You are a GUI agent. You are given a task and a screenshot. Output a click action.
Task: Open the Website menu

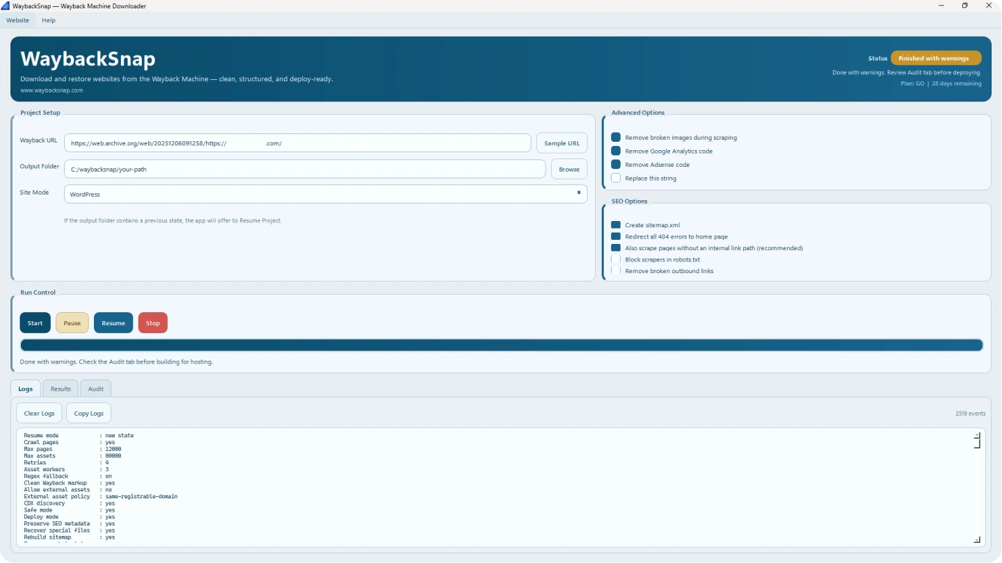pos(17,20)
